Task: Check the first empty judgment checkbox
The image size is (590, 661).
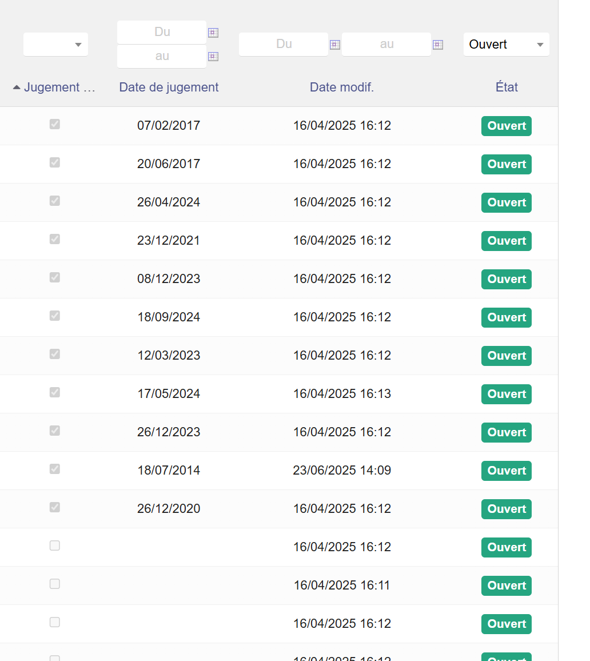Action: (x=55, y=545)
